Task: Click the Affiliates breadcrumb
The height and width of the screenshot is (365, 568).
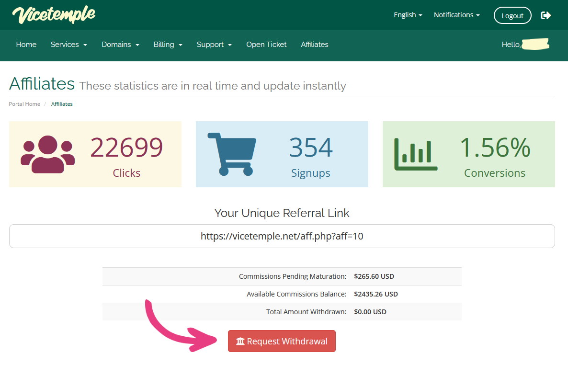Action: click(62, 104)
